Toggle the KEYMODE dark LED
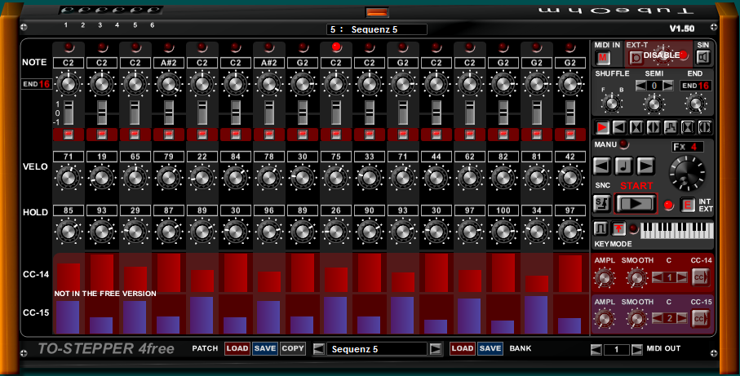 pos(633,229)
